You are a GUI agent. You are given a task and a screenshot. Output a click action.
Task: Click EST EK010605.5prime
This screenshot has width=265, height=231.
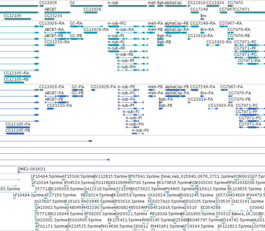point(68,223)
